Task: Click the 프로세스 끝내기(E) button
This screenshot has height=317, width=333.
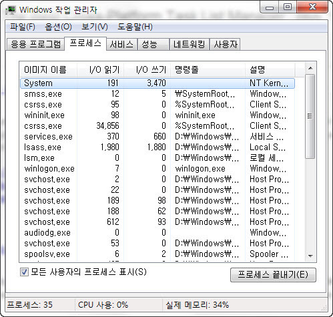Action: (x=273, y=275)
